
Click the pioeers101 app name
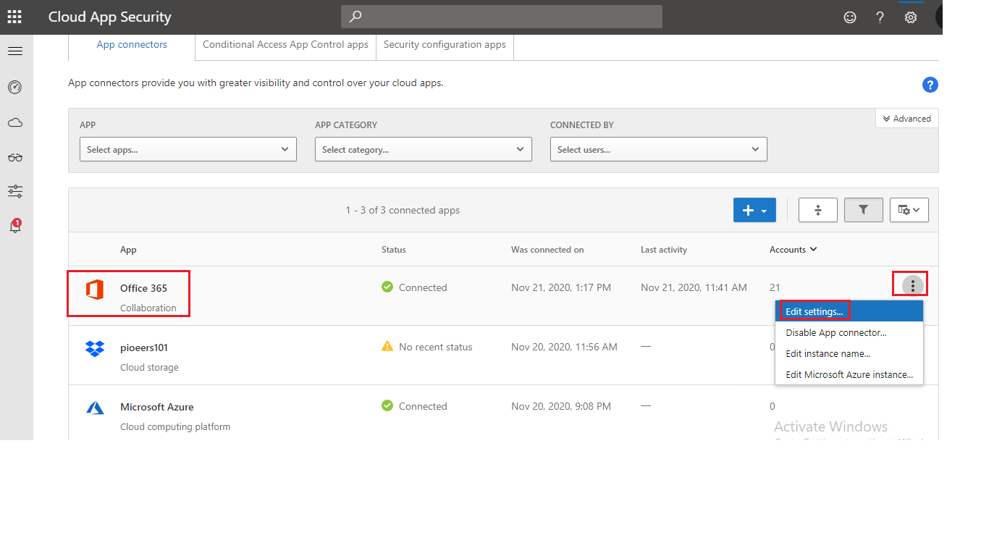(x=144, y=347)
